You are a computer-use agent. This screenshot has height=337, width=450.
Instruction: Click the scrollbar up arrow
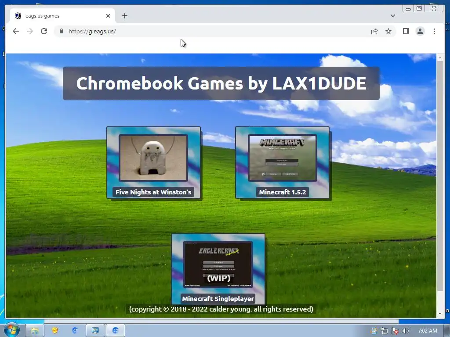coord(440,58)
